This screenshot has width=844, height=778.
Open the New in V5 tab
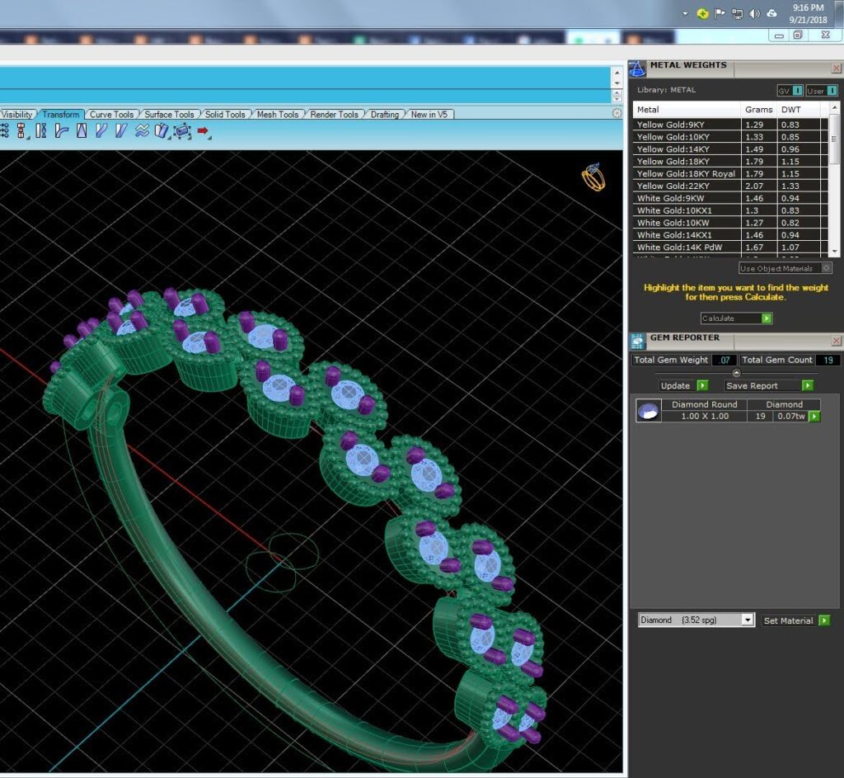coord(429,114)
